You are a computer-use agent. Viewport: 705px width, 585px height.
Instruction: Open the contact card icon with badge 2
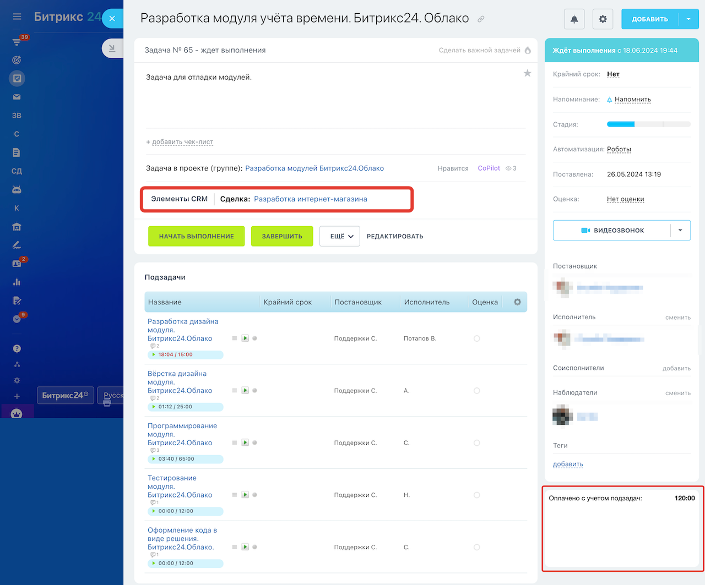(17, 264)
